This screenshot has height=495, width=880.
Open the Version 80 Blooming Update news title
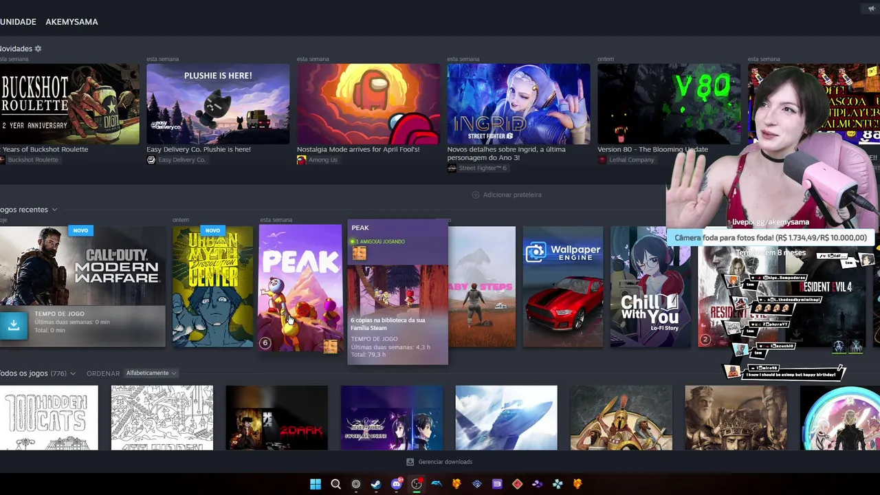pos(652,149)
